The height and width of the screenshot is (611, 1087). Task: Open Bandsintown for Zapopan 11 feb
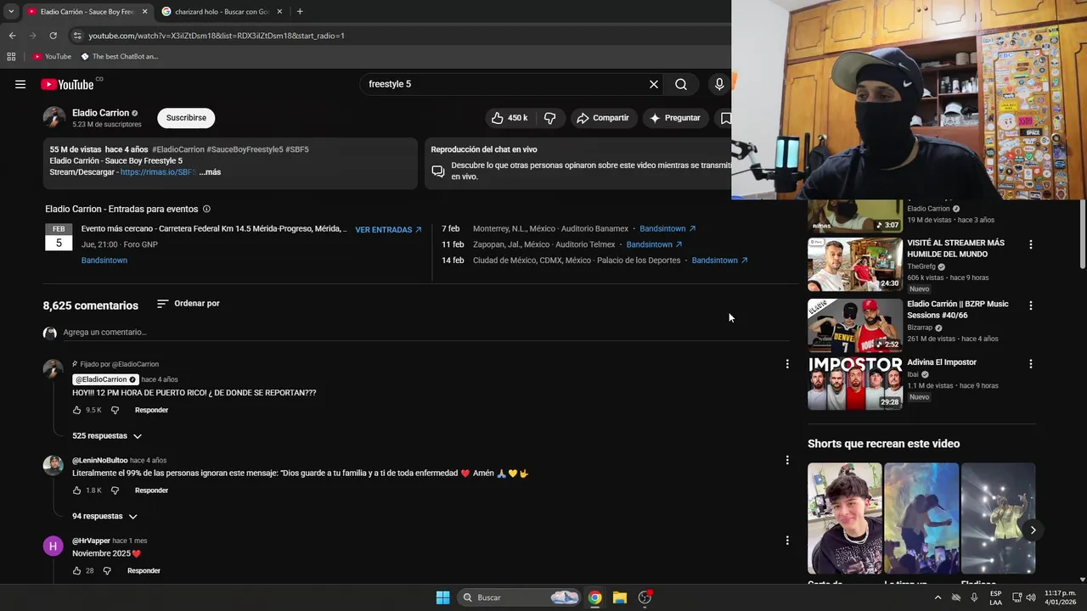[x=654, y=244]
